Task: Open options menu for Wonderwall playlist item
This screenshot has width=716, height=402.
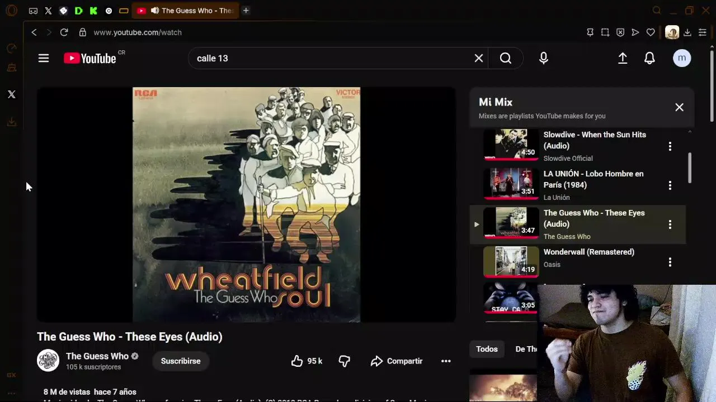Action: point(670,262)
